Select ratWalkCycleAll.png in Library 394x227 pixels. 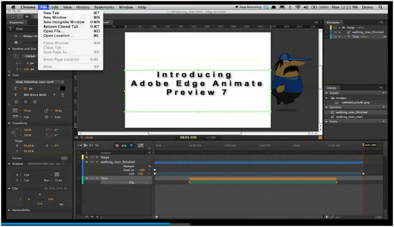tap(355, 102)
